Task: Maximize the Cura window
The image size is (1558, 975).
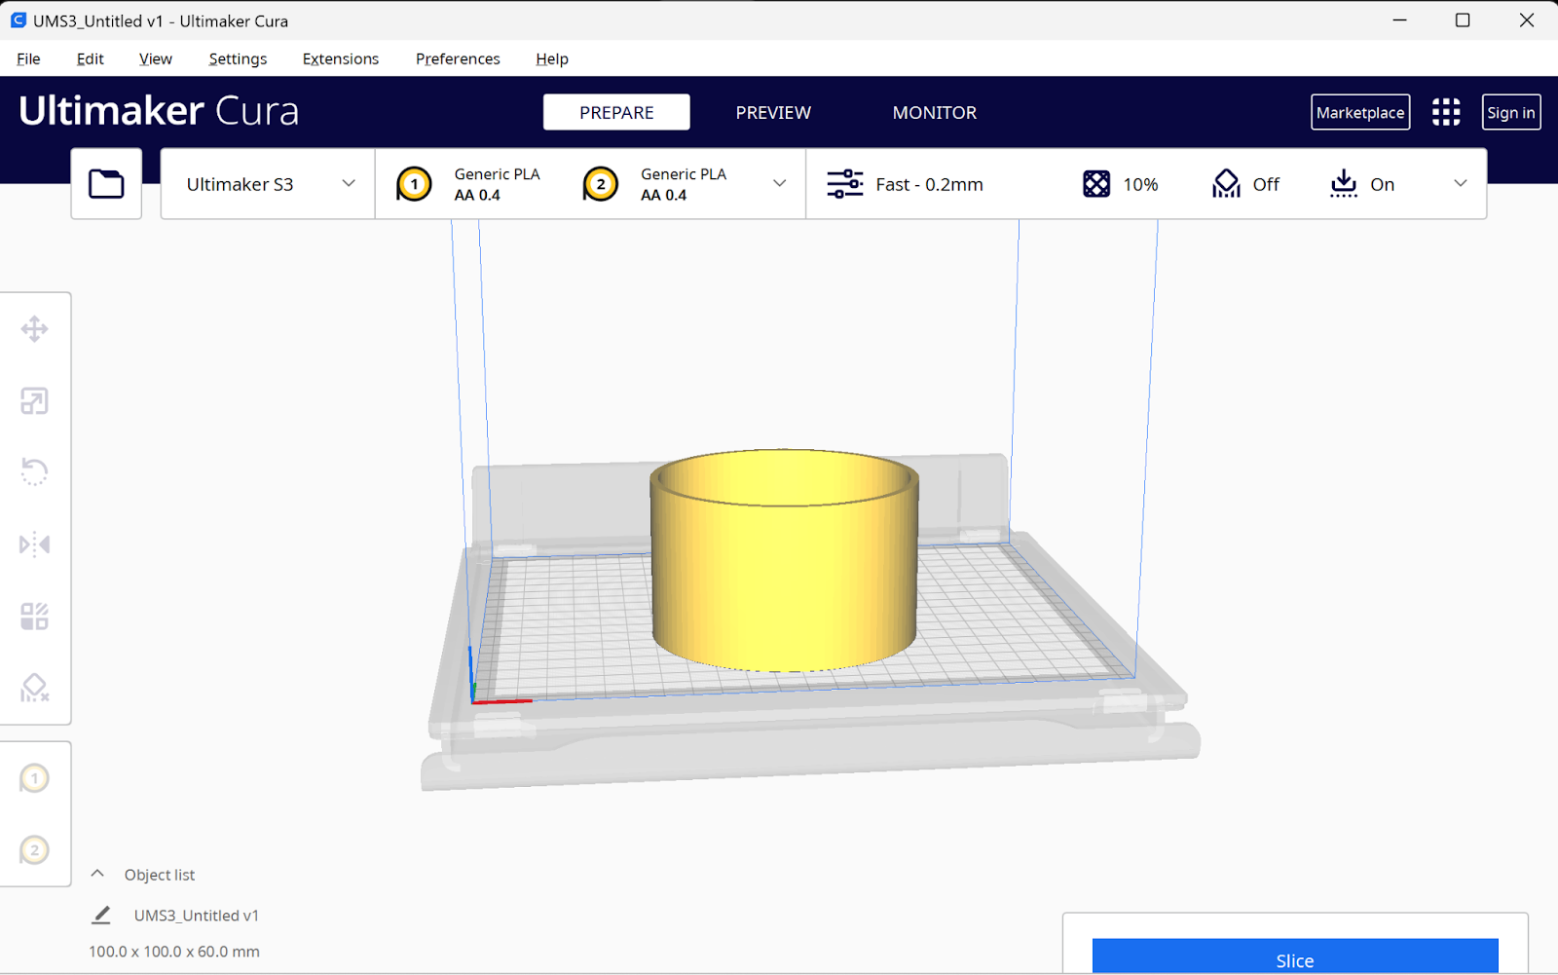Action: (x=1463, y=20)
